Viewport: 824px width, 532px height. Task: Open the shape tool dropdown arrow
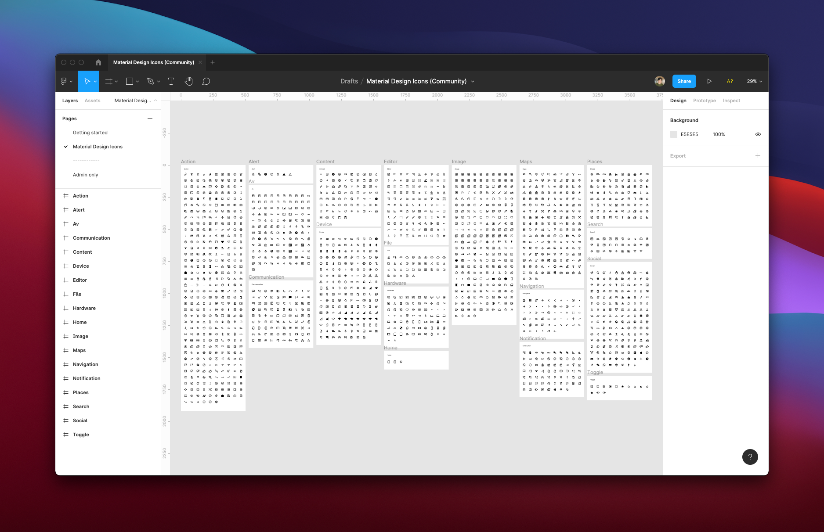pyautogui.click(x=137, y=81)
